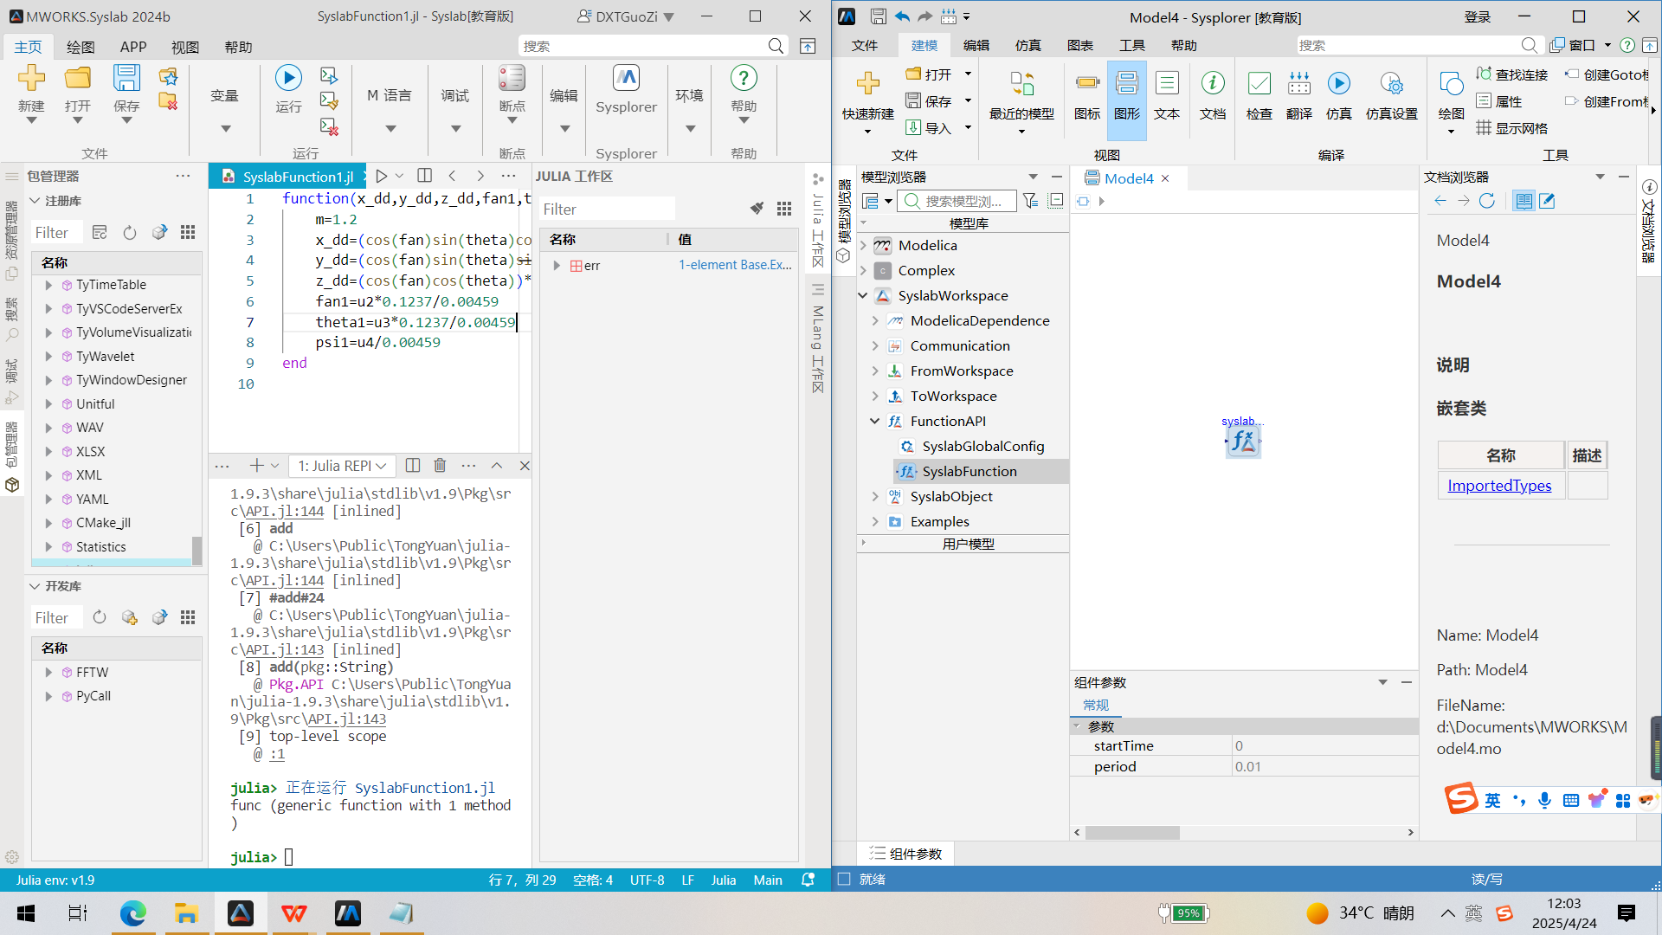Start simulation with the 仿真 play icon

coord(1338,83)
